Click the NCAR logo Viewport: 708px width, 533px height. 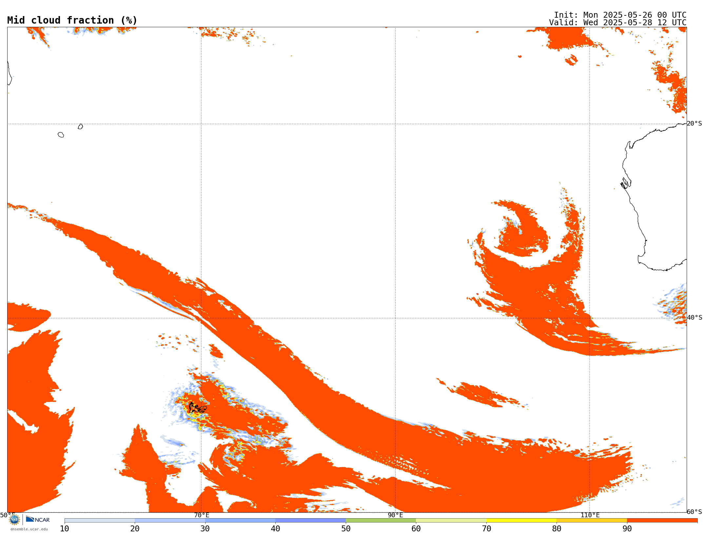tap(38, 519)
